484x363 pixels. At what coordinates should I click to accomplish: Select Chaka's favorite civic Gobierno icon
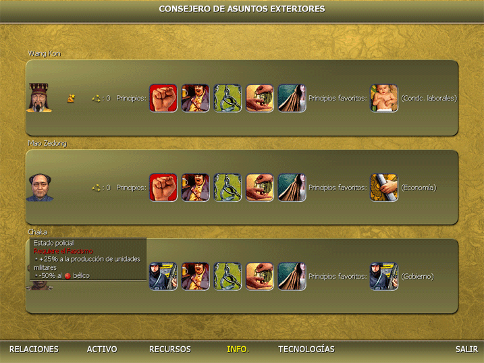384,277
